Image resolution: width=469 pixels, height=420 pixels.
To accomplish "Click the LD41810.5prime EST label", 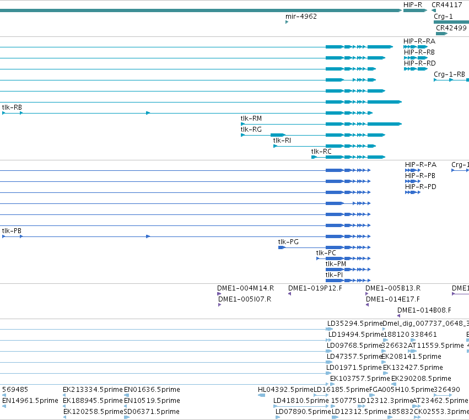I will [301, 401].
